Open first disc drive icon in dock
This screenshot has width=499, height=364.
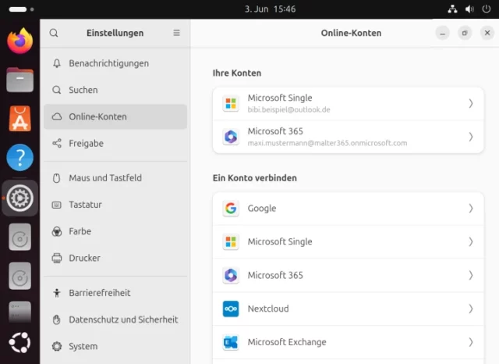pos(19,237)
